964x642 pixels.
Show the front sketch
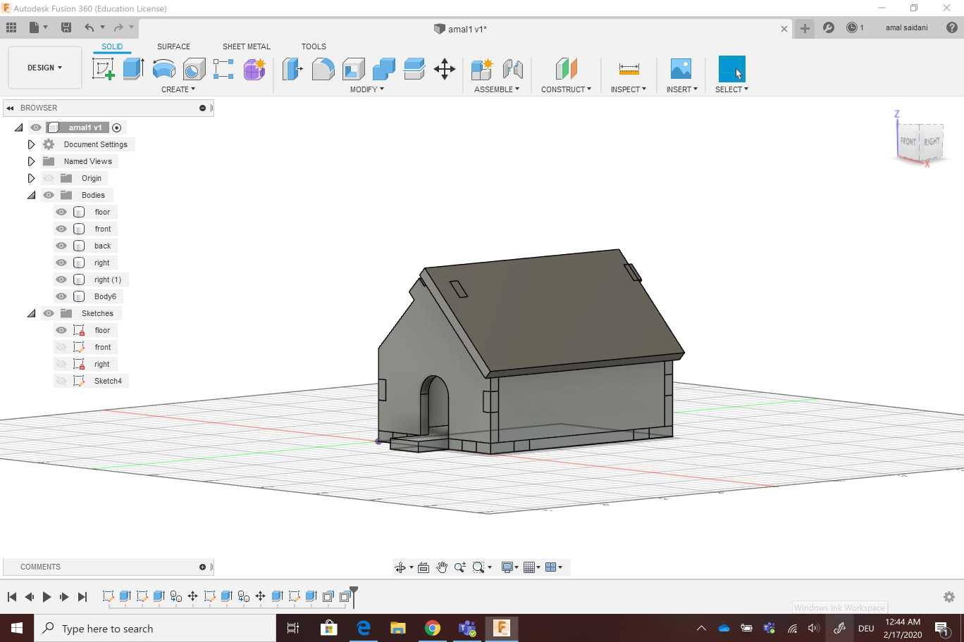click(61, 347)
